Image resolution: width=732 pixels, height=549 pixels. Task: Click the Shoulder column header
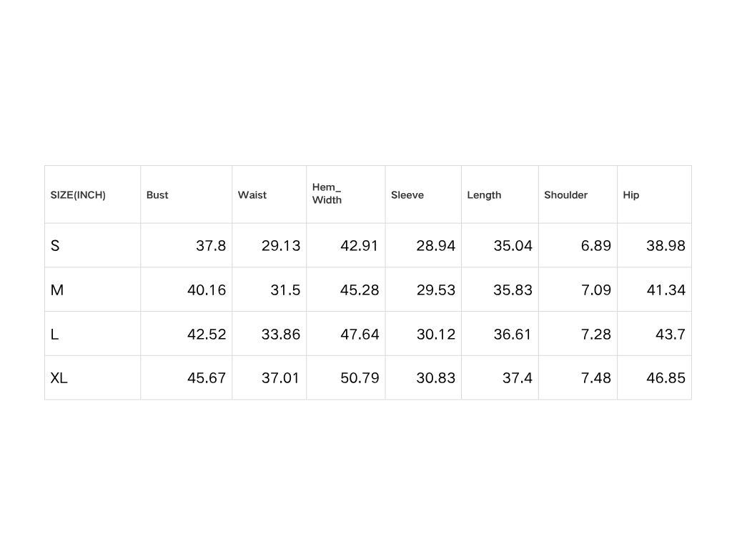565,195
